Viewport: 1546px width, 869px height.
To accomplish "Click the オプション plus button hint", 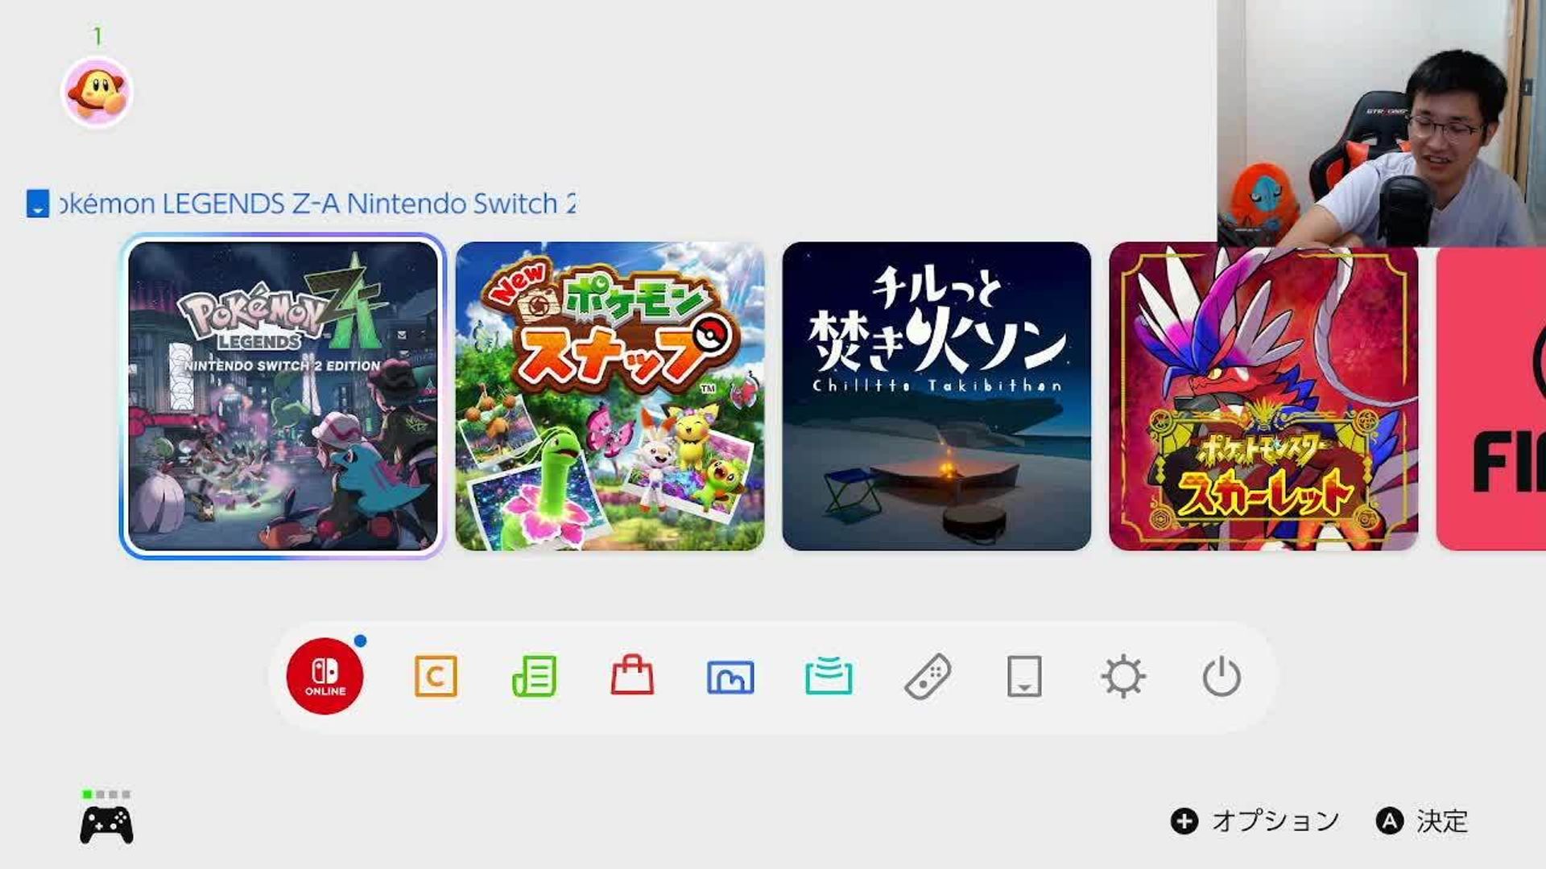I will pyautogui.click(x=1254, y=821).
